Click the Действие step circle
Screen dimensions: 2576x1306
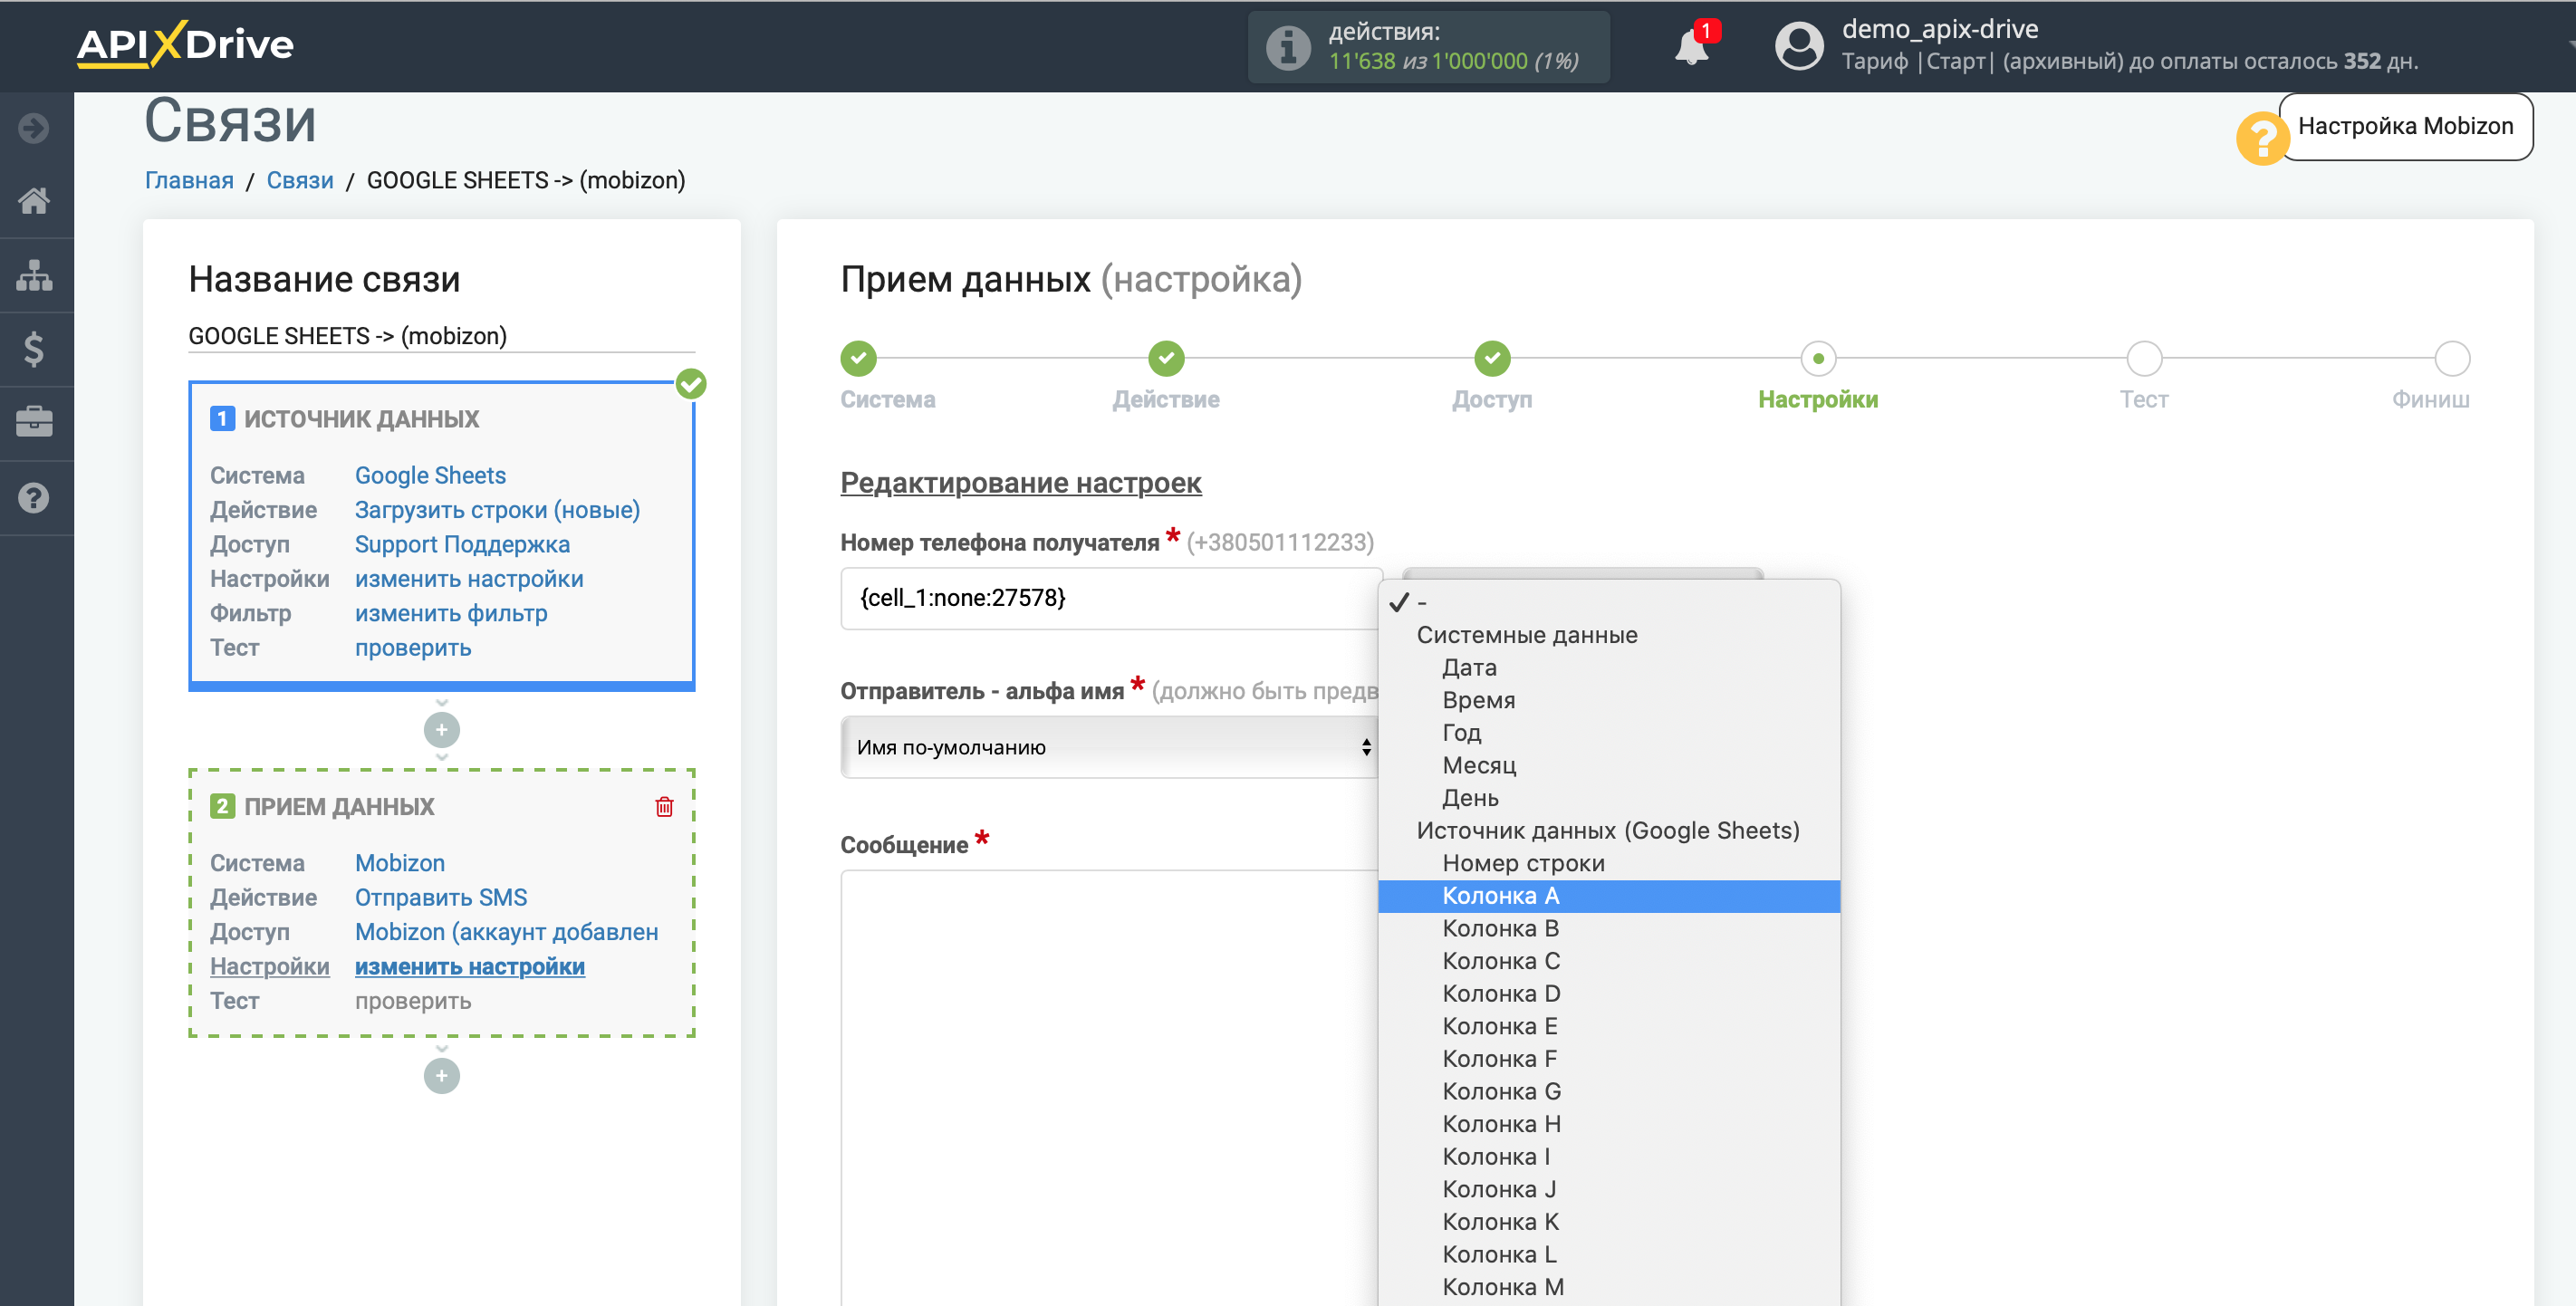1166,358
